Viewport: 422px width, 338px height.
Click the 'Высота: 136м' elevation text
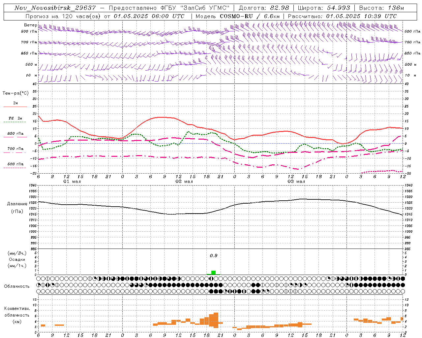(x=381, y=8)
